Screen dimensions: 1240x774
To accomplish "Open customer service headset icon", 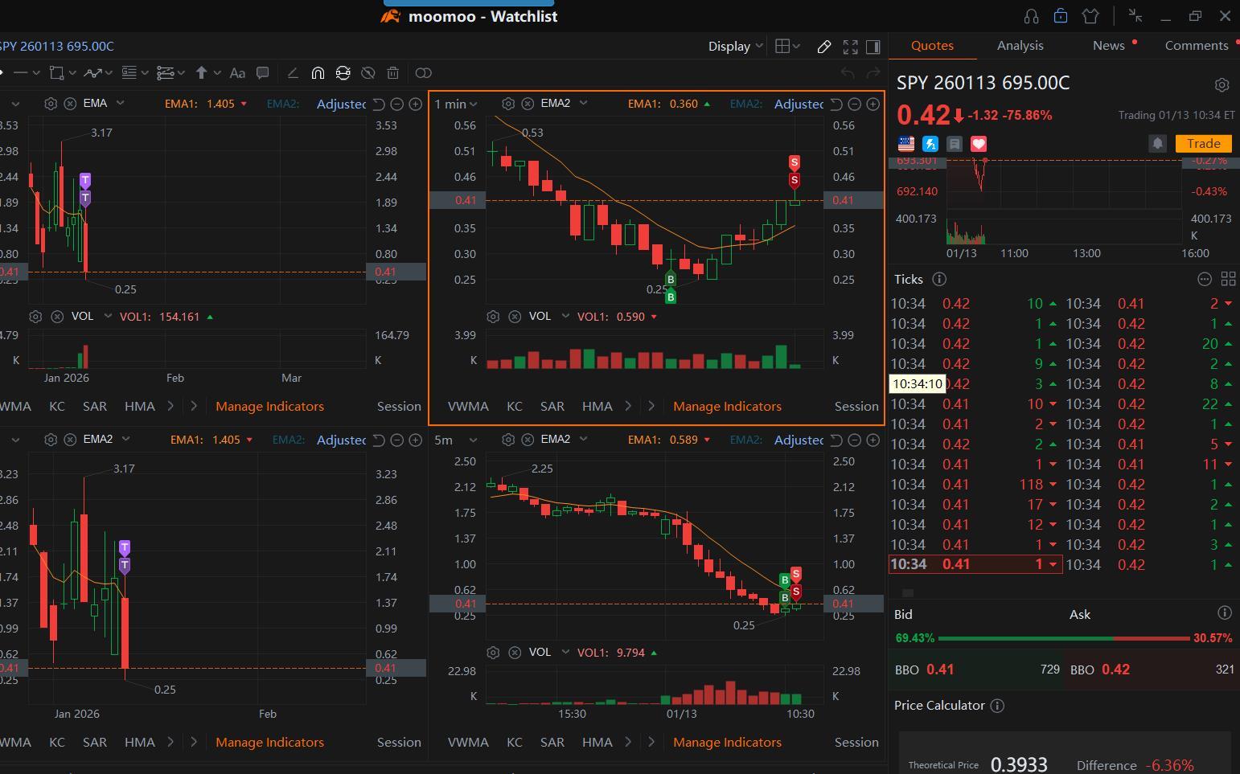I will click(1031, 16).
